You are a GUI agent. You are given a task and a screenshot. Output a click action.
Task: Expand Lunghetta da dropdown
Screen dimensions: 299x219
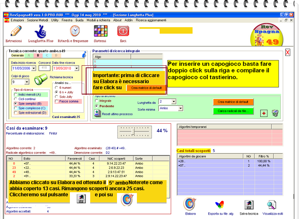tap(173, 101)
